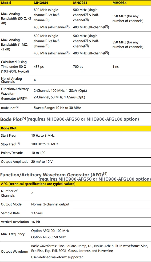This screenshot has width=151, height=262.
Task: Click the Stop Freq footnote 12 reference
Action: (18, 143)
